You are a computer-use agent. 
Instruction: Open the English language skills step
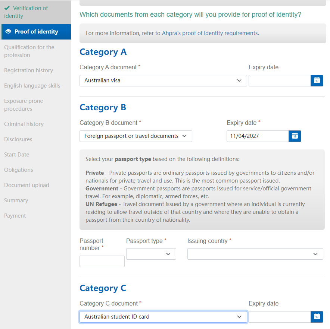click(32, 86)
